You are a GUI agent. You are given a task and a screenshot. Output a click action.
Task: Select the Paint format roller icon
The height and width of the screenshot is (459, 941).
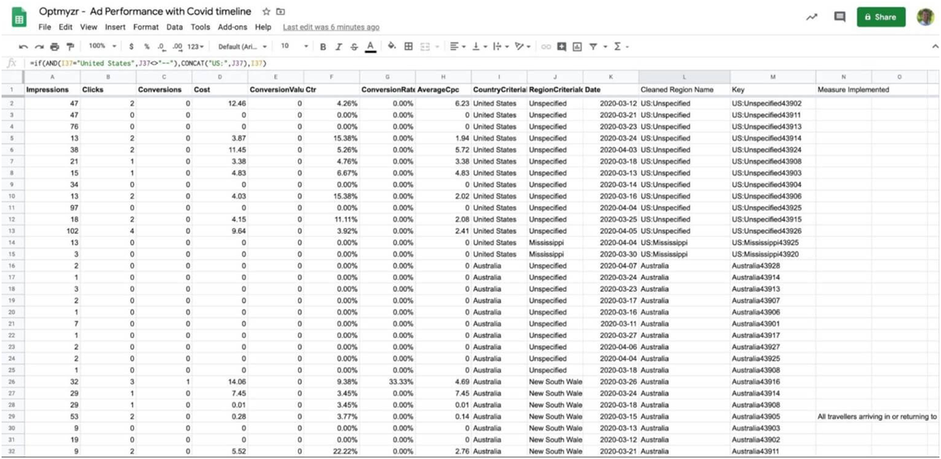[x=70, y=46]
